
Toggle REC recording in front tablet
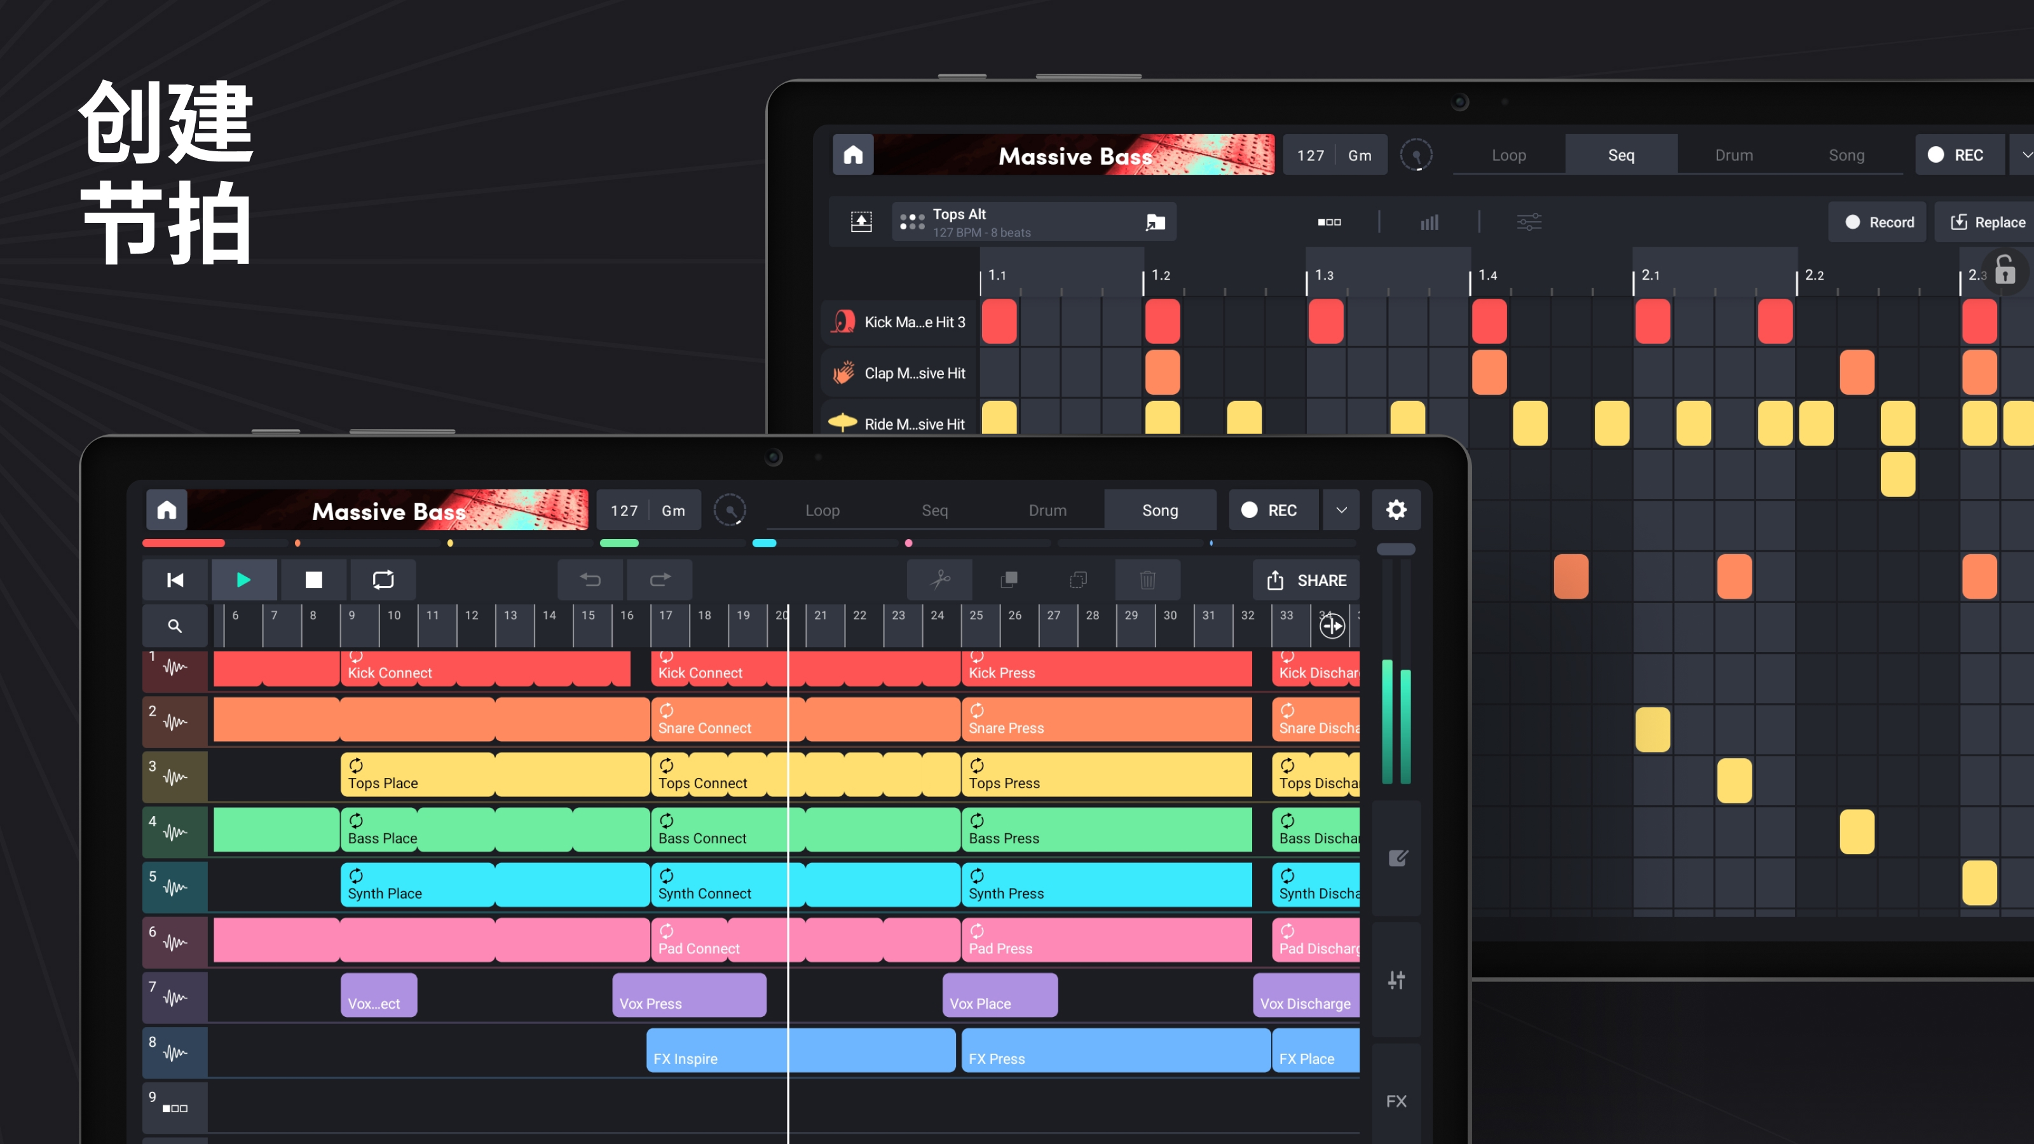[1274, 510]
